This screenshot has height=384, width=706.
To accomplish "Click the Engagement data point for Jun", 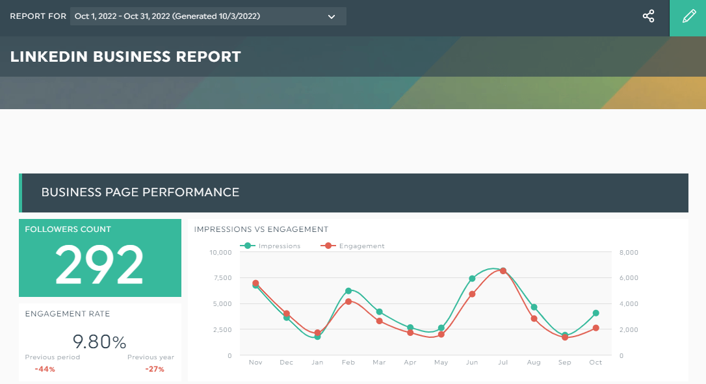I will (x=472, y=294).
